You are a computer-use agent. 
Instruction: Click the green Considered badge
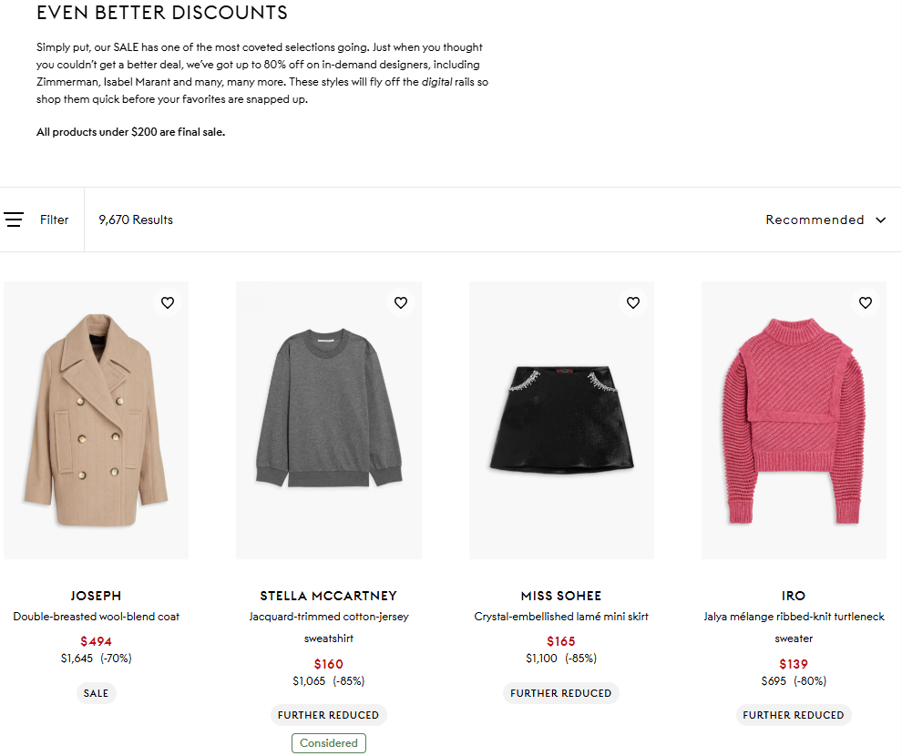coord(328,743)
